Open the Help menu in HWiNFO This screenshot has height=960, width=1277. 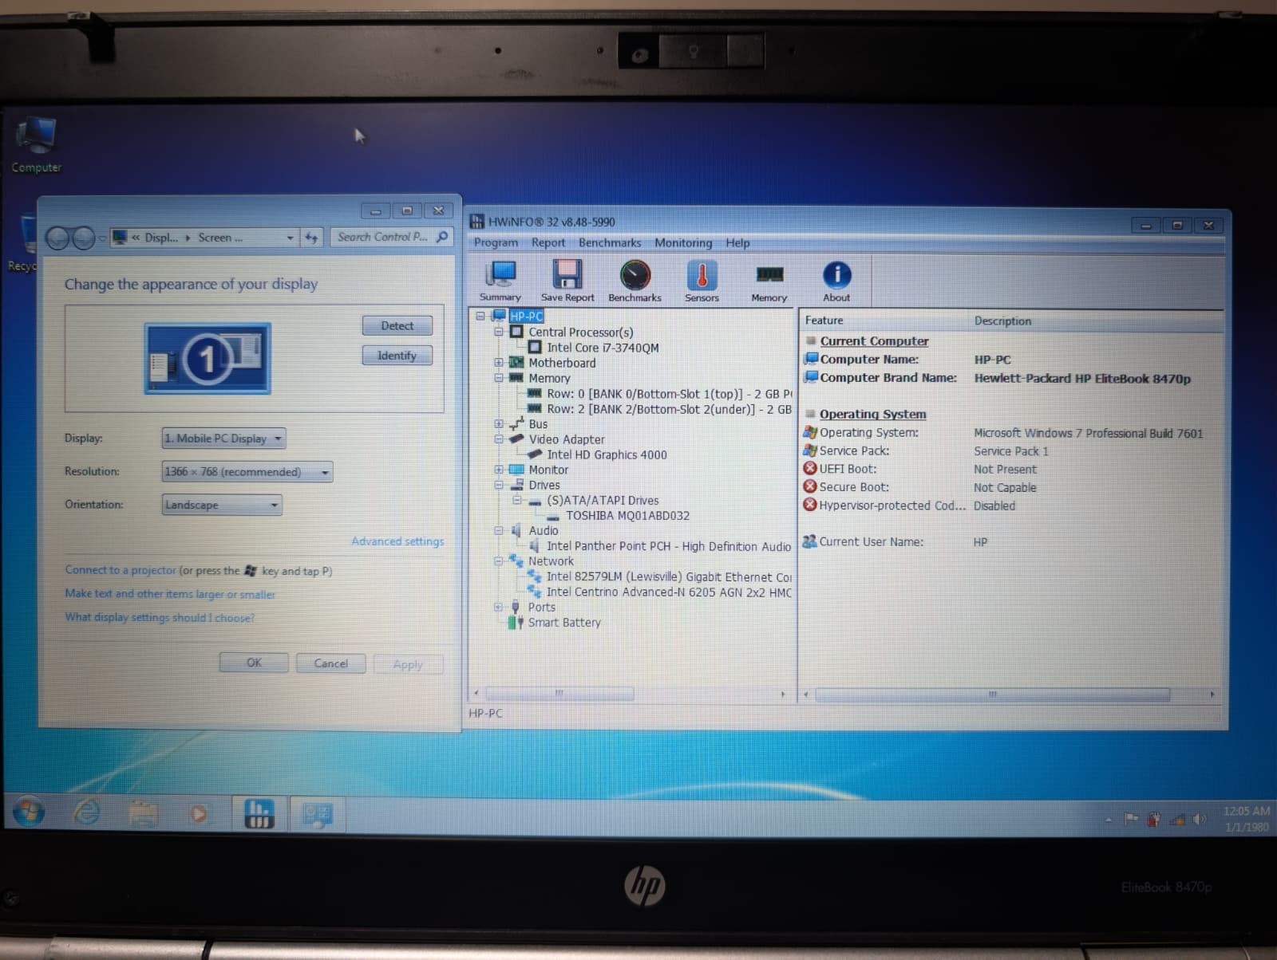(x=737, y=242)
